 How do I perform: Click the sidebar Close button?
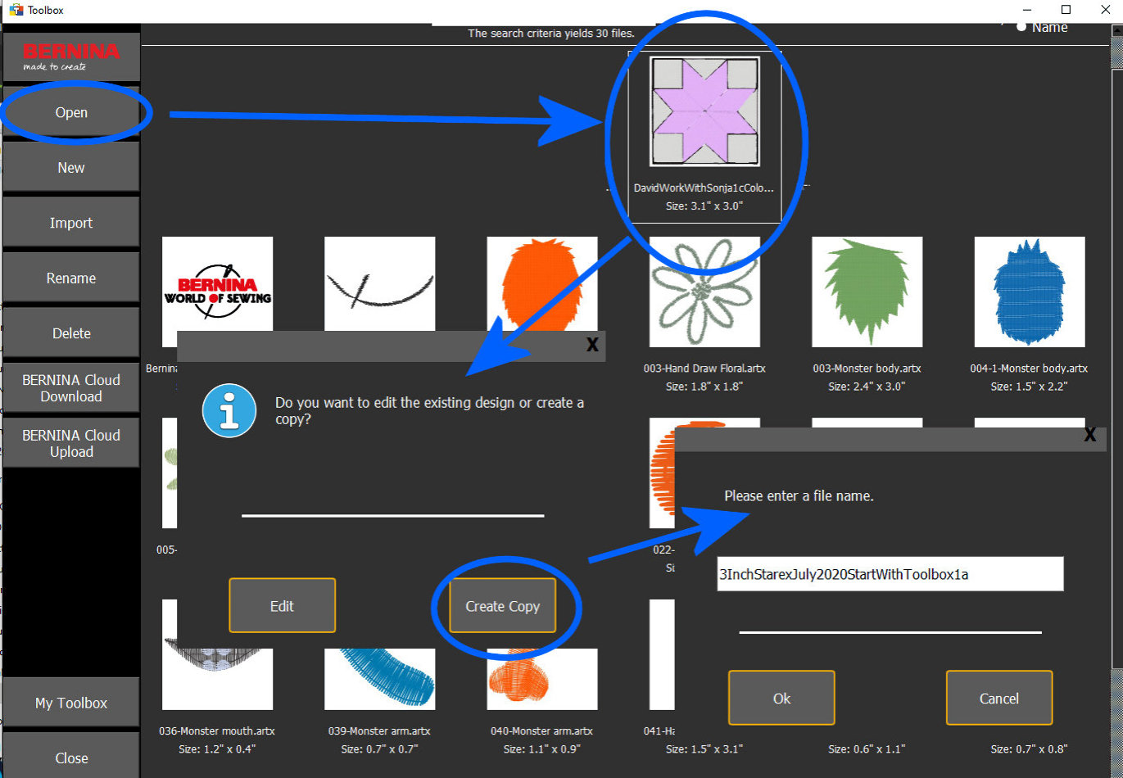(x=71, y=758)
